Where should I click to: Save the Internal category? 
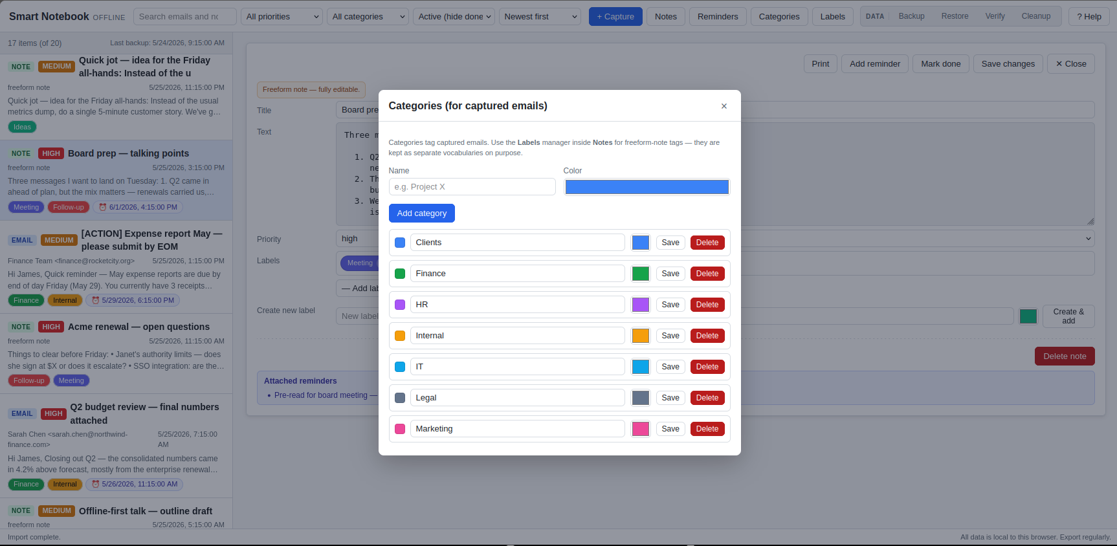(x=670, y=336)
